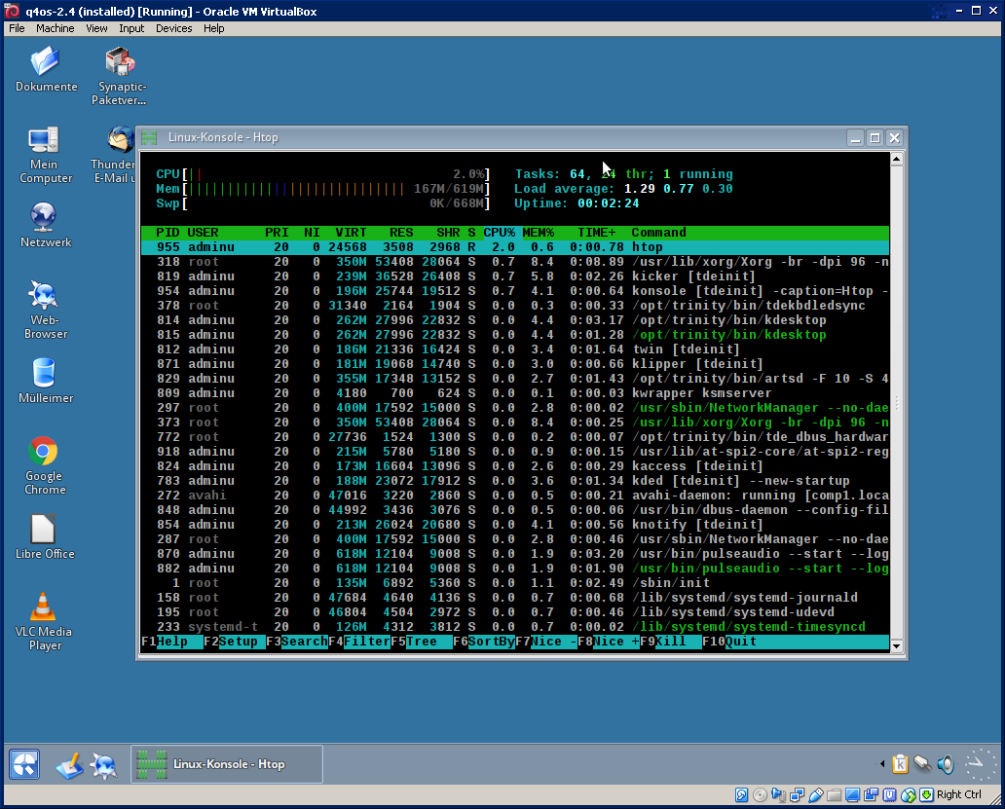The width and height of the screenshot is (1005, 809).
Task: Sort by the CPU% column header
Action: 499,233
